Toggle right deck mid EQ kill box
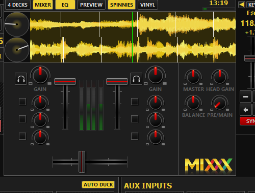This screenshot has height=193, width=255. coord(135,119)
